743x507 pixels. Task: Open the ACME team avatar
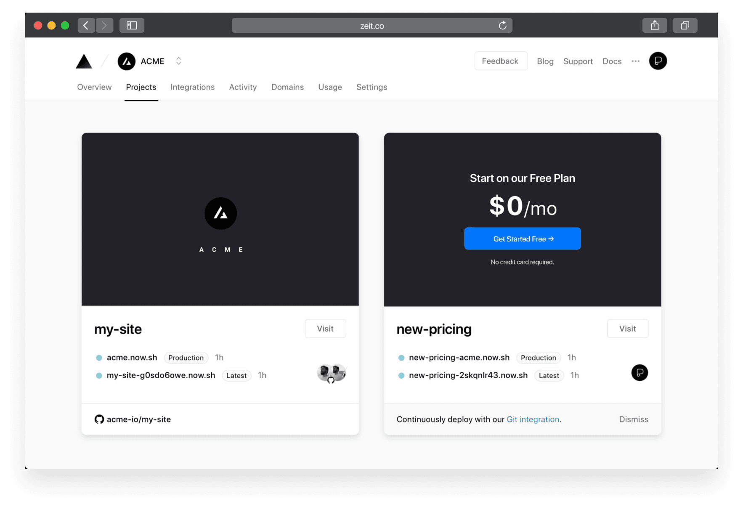pyautogui.click(x=126, y=61)
